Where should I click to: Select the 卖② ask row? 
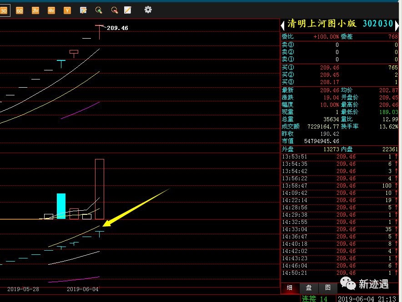coord(340,52)
